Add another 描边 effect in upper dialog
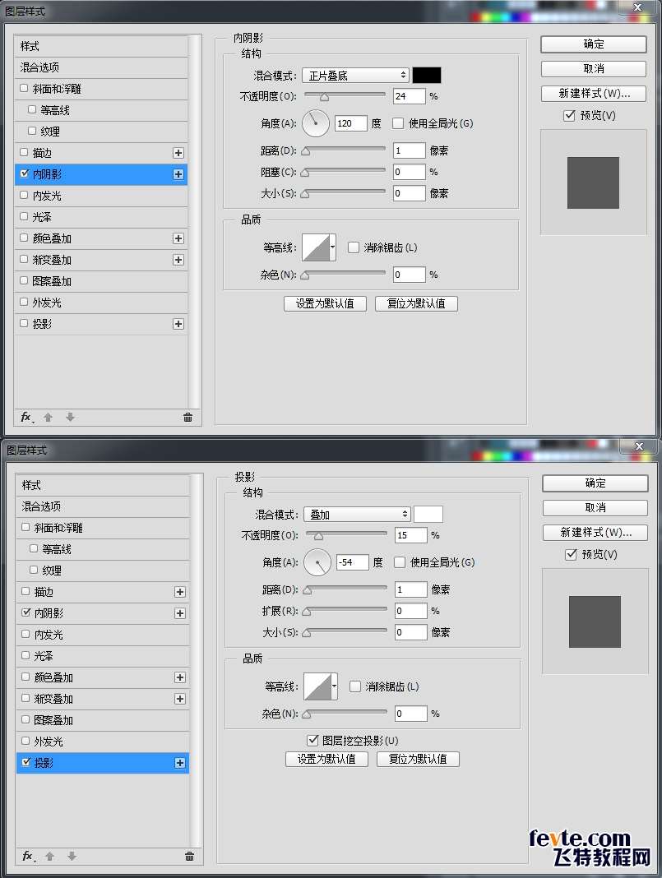662x878 pixels. (x=178, y=153)
